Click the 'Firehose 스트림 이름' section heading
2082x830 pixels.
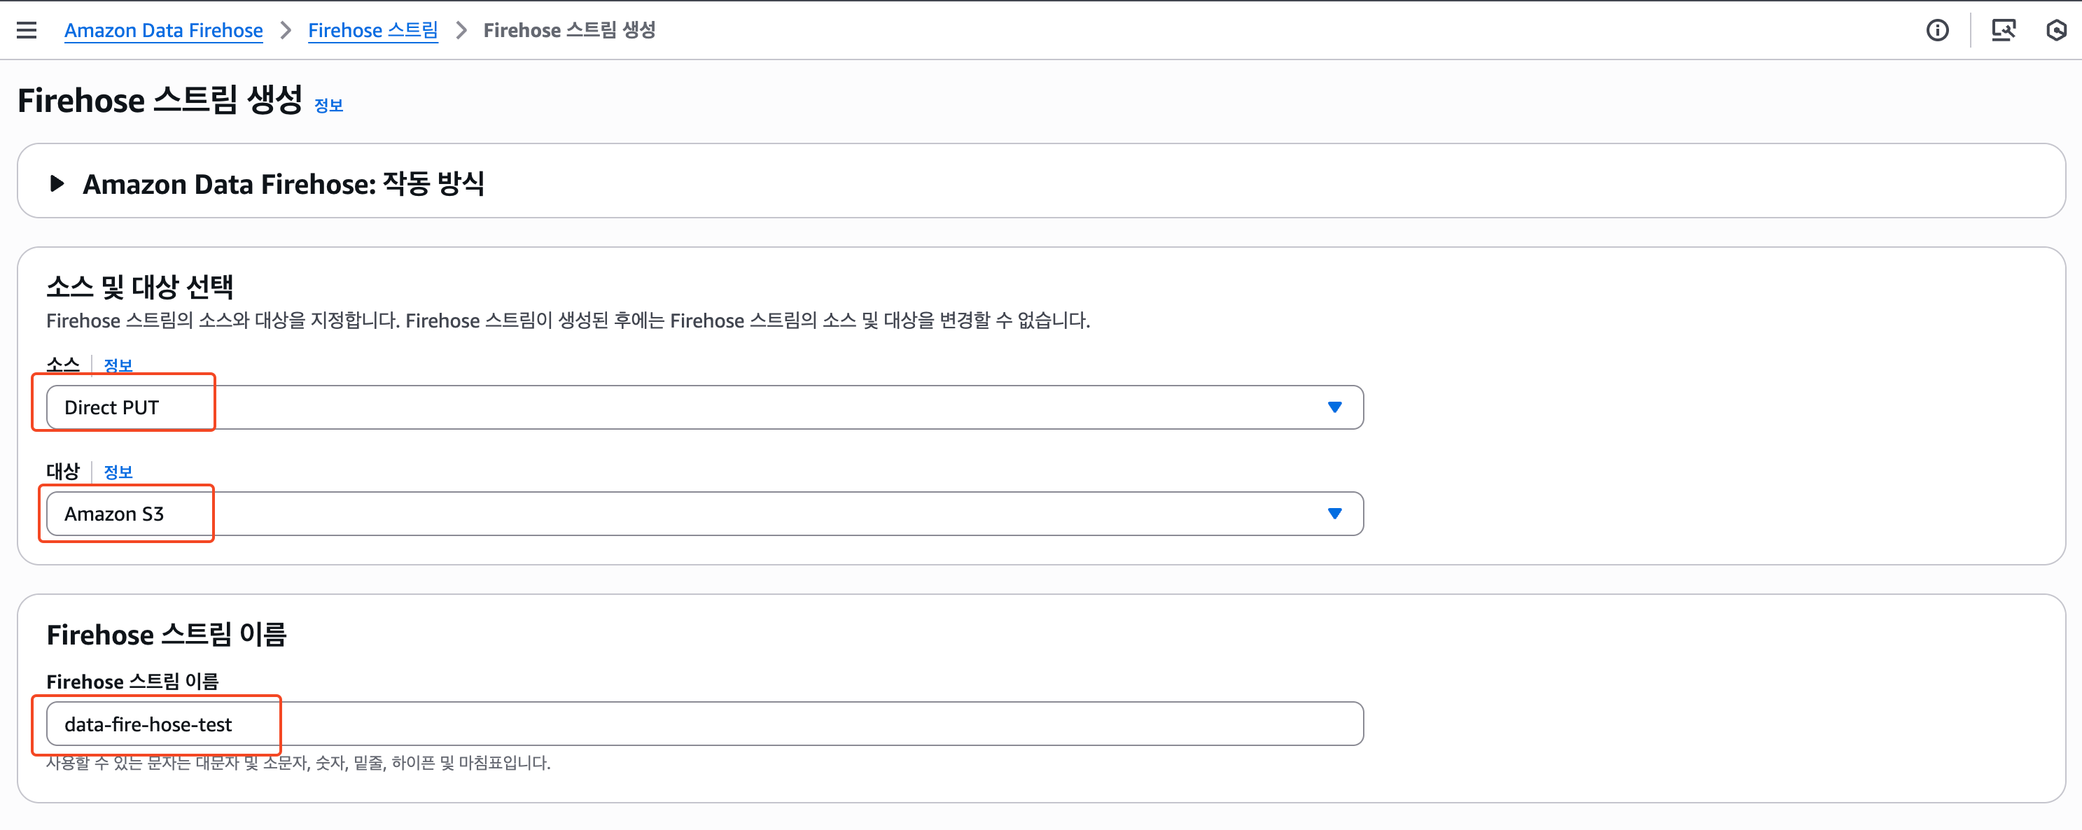pos(167,635)
